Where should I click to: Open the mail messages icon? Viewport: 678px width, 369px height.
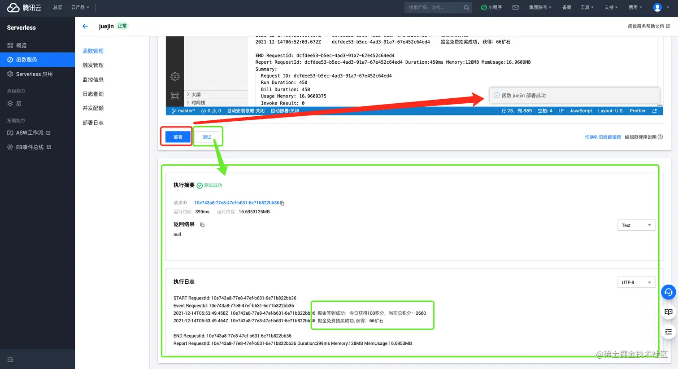516,8
